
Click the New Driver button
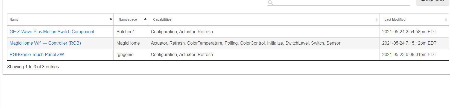pyautogui.click(x=433, y=2)
